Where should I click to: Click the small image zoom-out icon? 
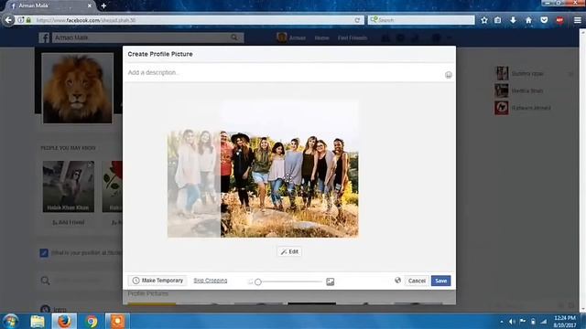(x=250, y=282)
